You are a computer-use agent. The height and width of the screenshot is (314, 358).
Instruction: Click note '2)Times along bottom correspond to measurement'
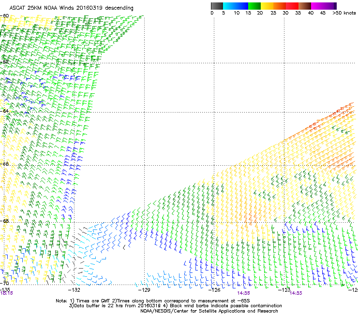(171, 301)
